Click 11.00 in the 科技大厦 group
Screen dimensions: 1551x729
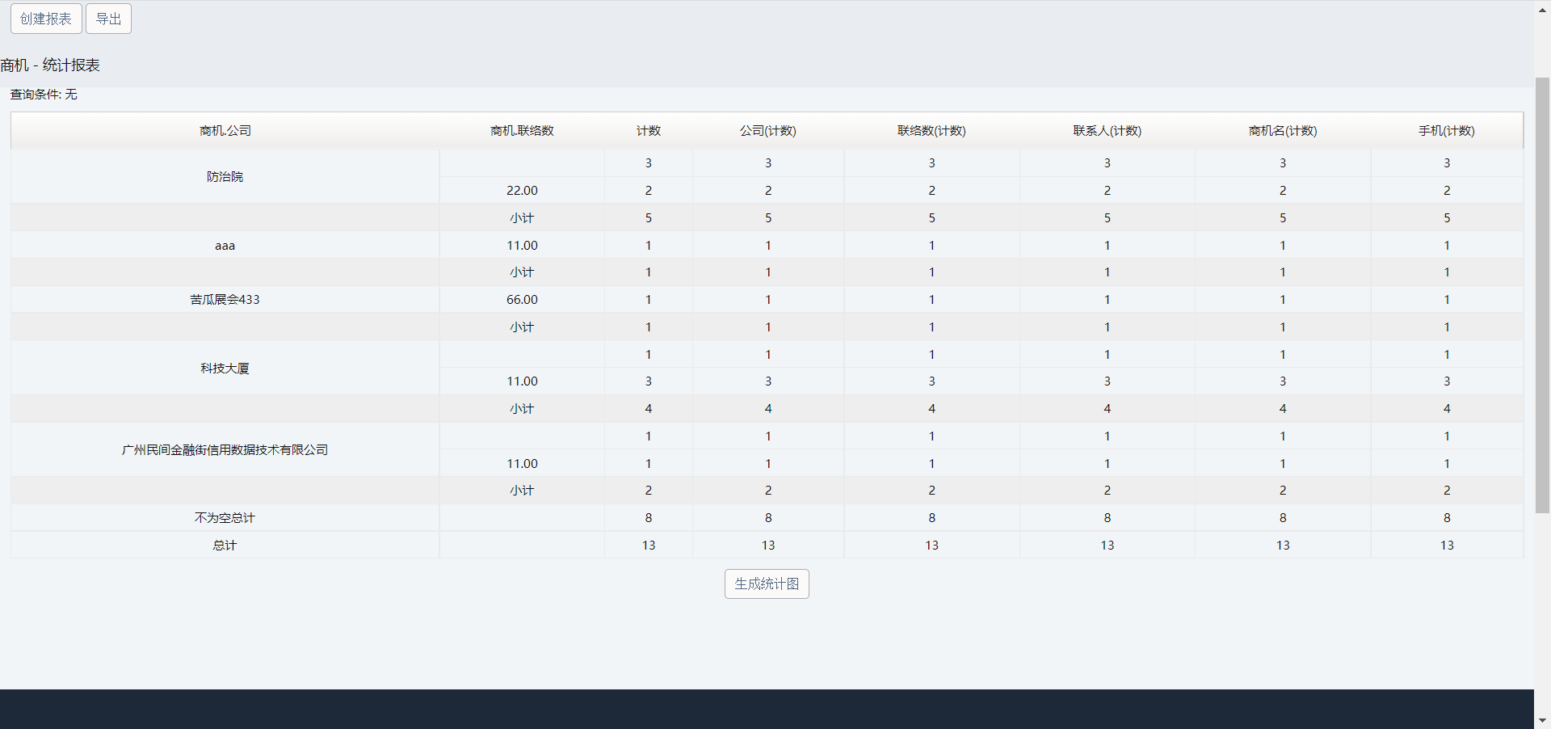[x=522, y=381]
